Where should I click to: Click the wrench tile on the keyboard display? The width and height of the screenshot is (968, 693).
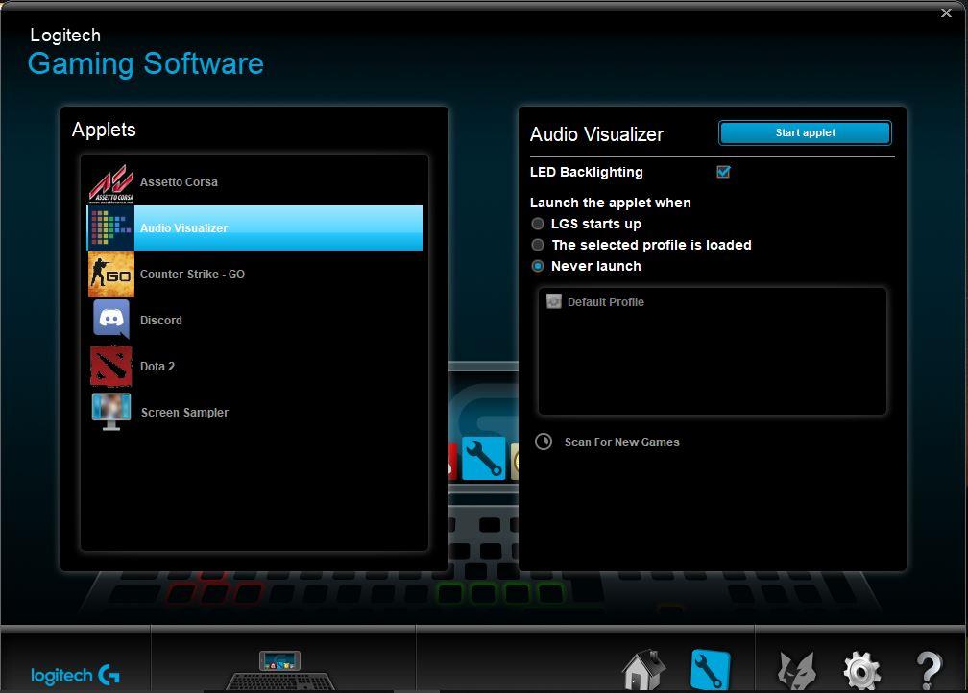(x=483, y=458)
